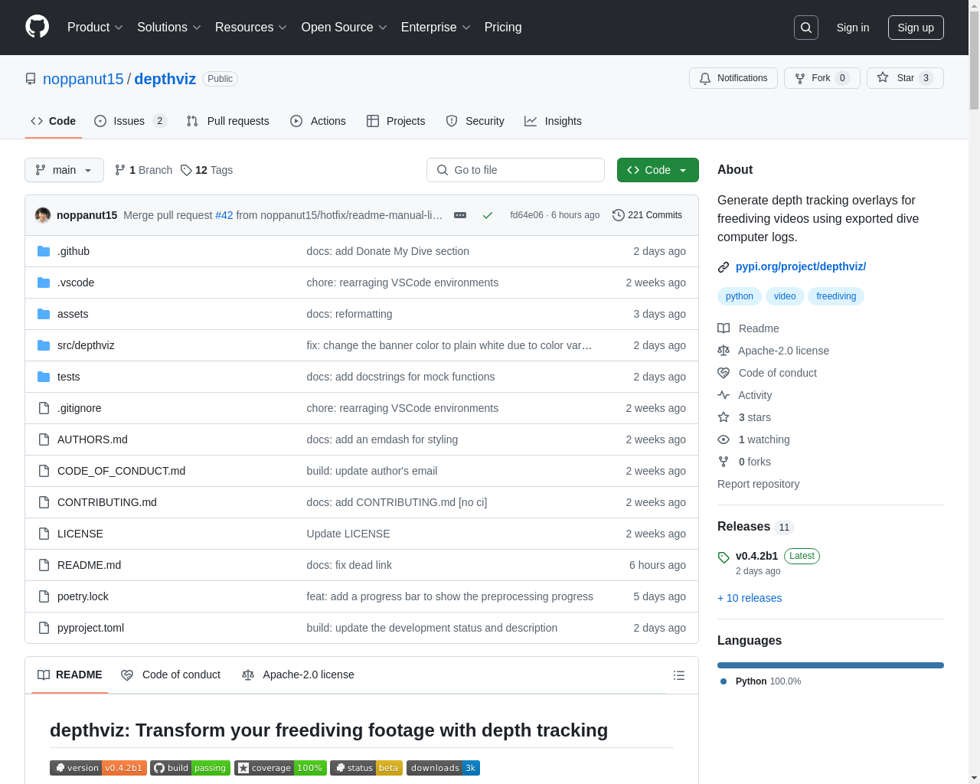Click the + 10 releases link

pos(750,598)
